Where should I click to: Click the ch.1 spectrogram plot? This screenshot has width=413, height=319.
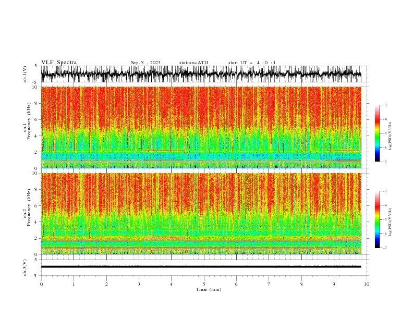coord(201,127)
